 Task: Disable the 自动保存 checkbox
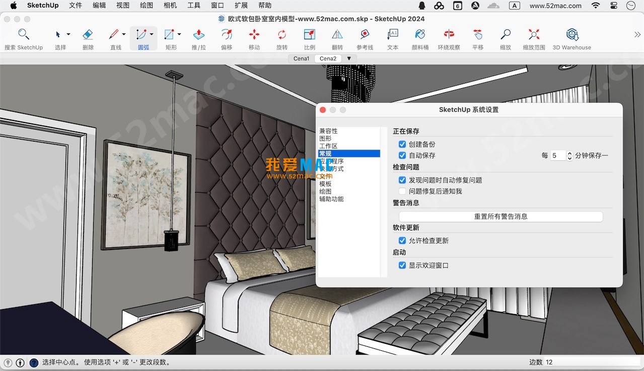point(402,155)
